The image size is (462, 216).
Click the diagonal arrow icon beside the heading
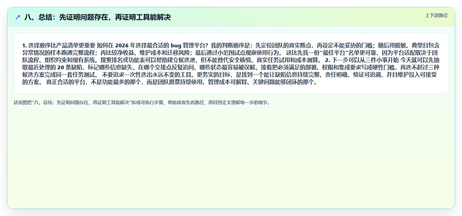18,17
